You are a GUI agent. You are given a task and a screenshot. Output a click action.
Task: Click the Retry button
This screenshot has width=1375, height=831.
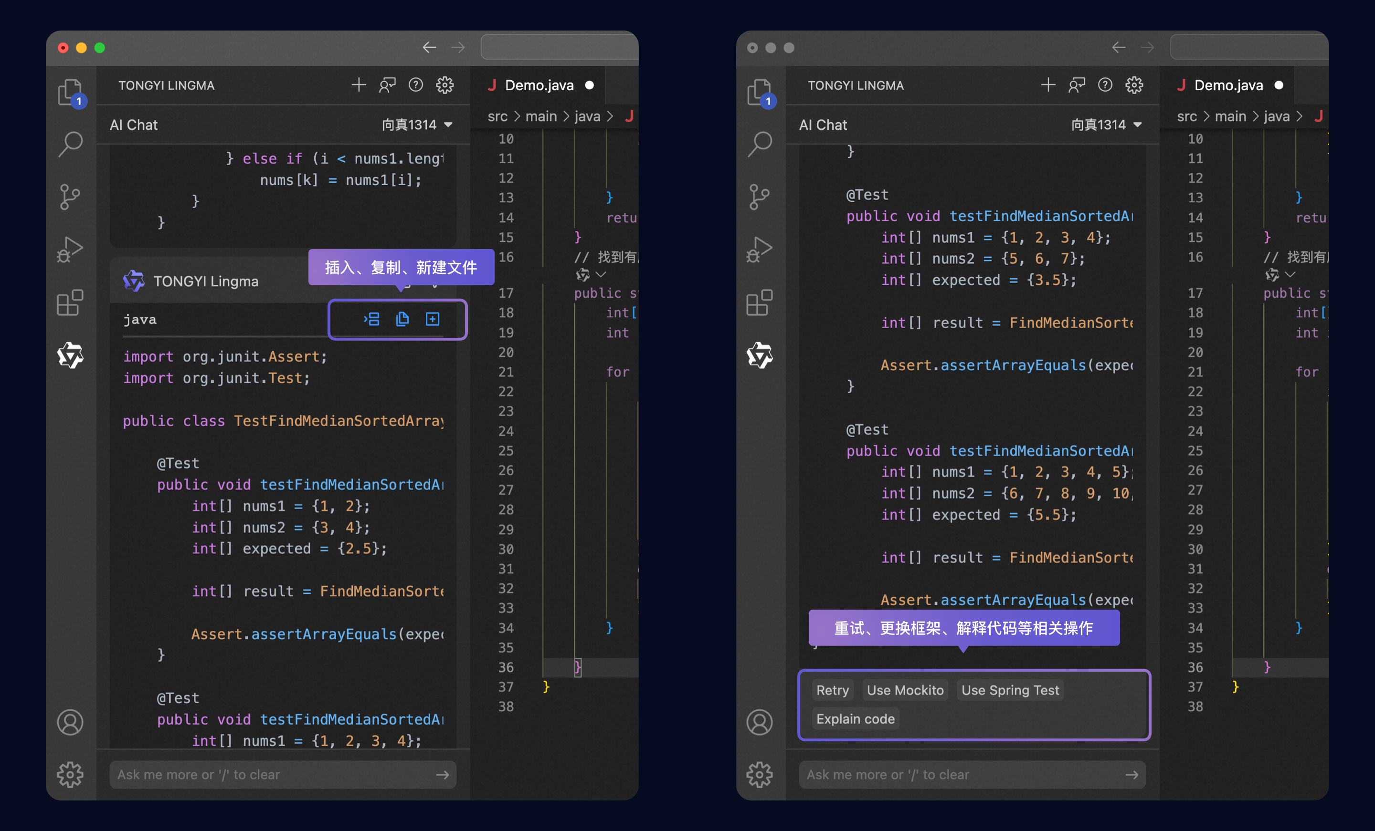[832, 690]
